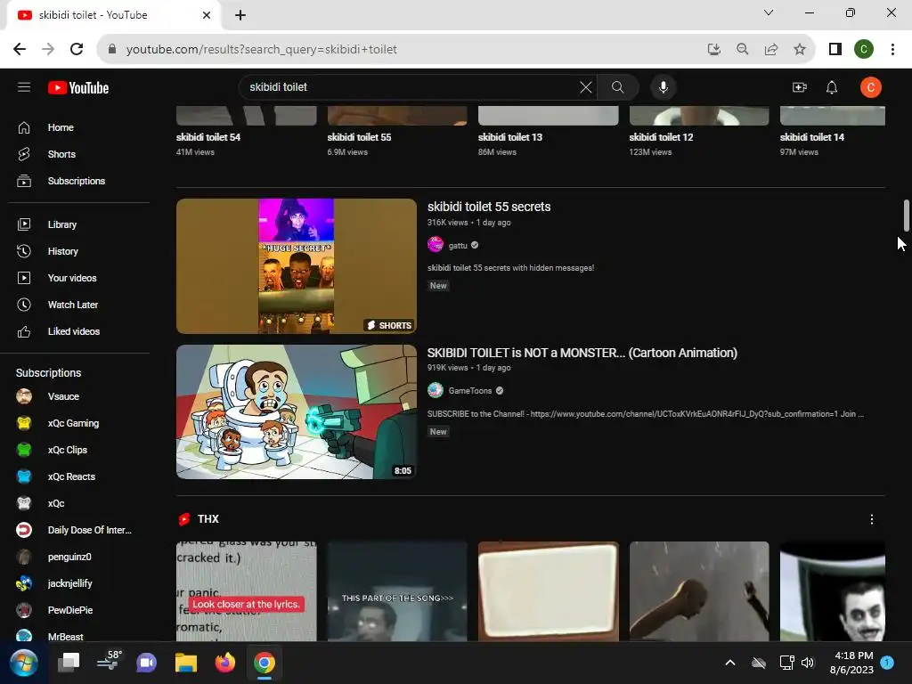
Task: Open the GameToons channel name
Action: click(470, 391)
